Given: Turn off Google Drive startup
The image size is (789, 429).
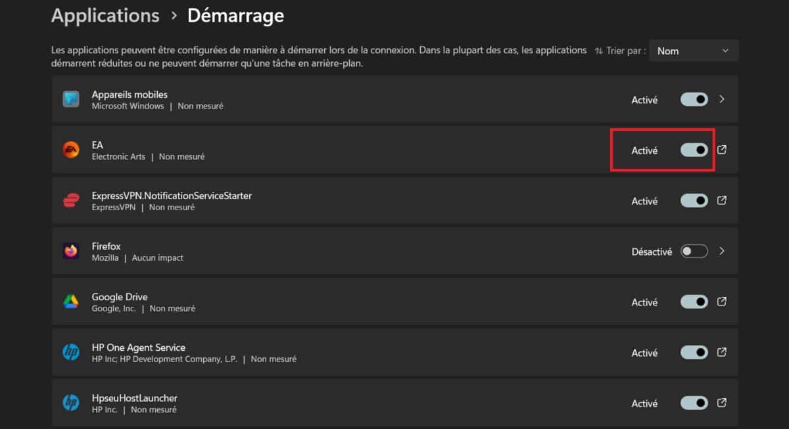Looking at the screenshot, I should click(694, 302).
